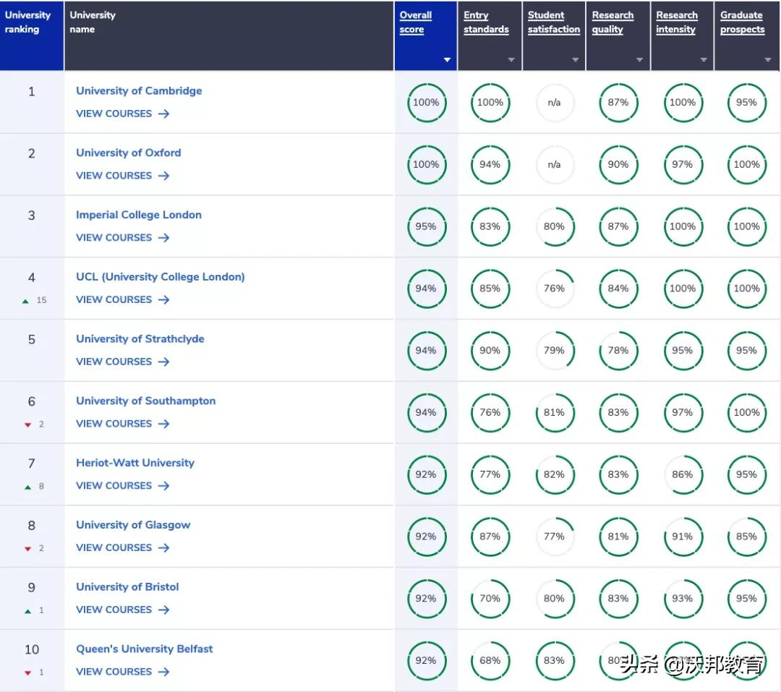
Task: Open University of Oxford page
Action: click(129, 153)
